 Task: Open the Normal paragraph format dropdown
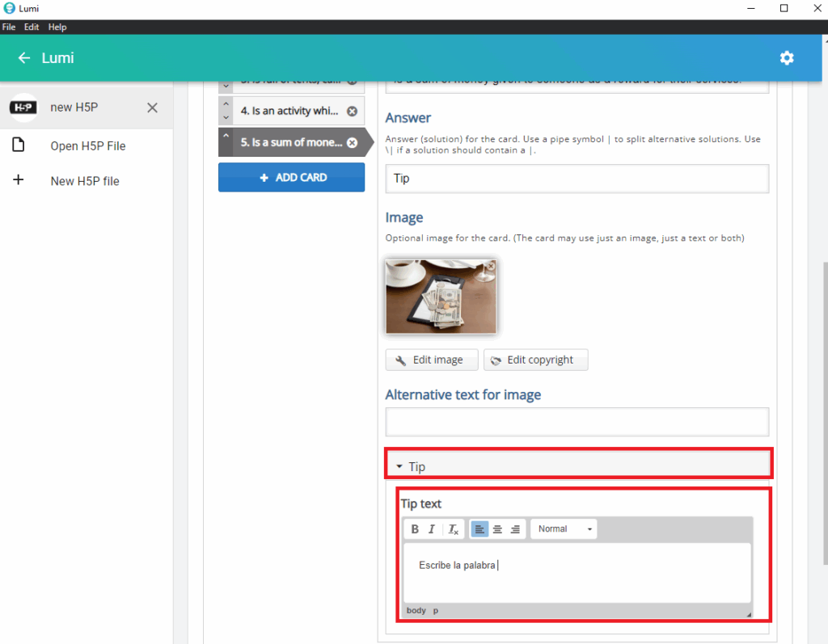pyautogui.click(x=564, y=529)
